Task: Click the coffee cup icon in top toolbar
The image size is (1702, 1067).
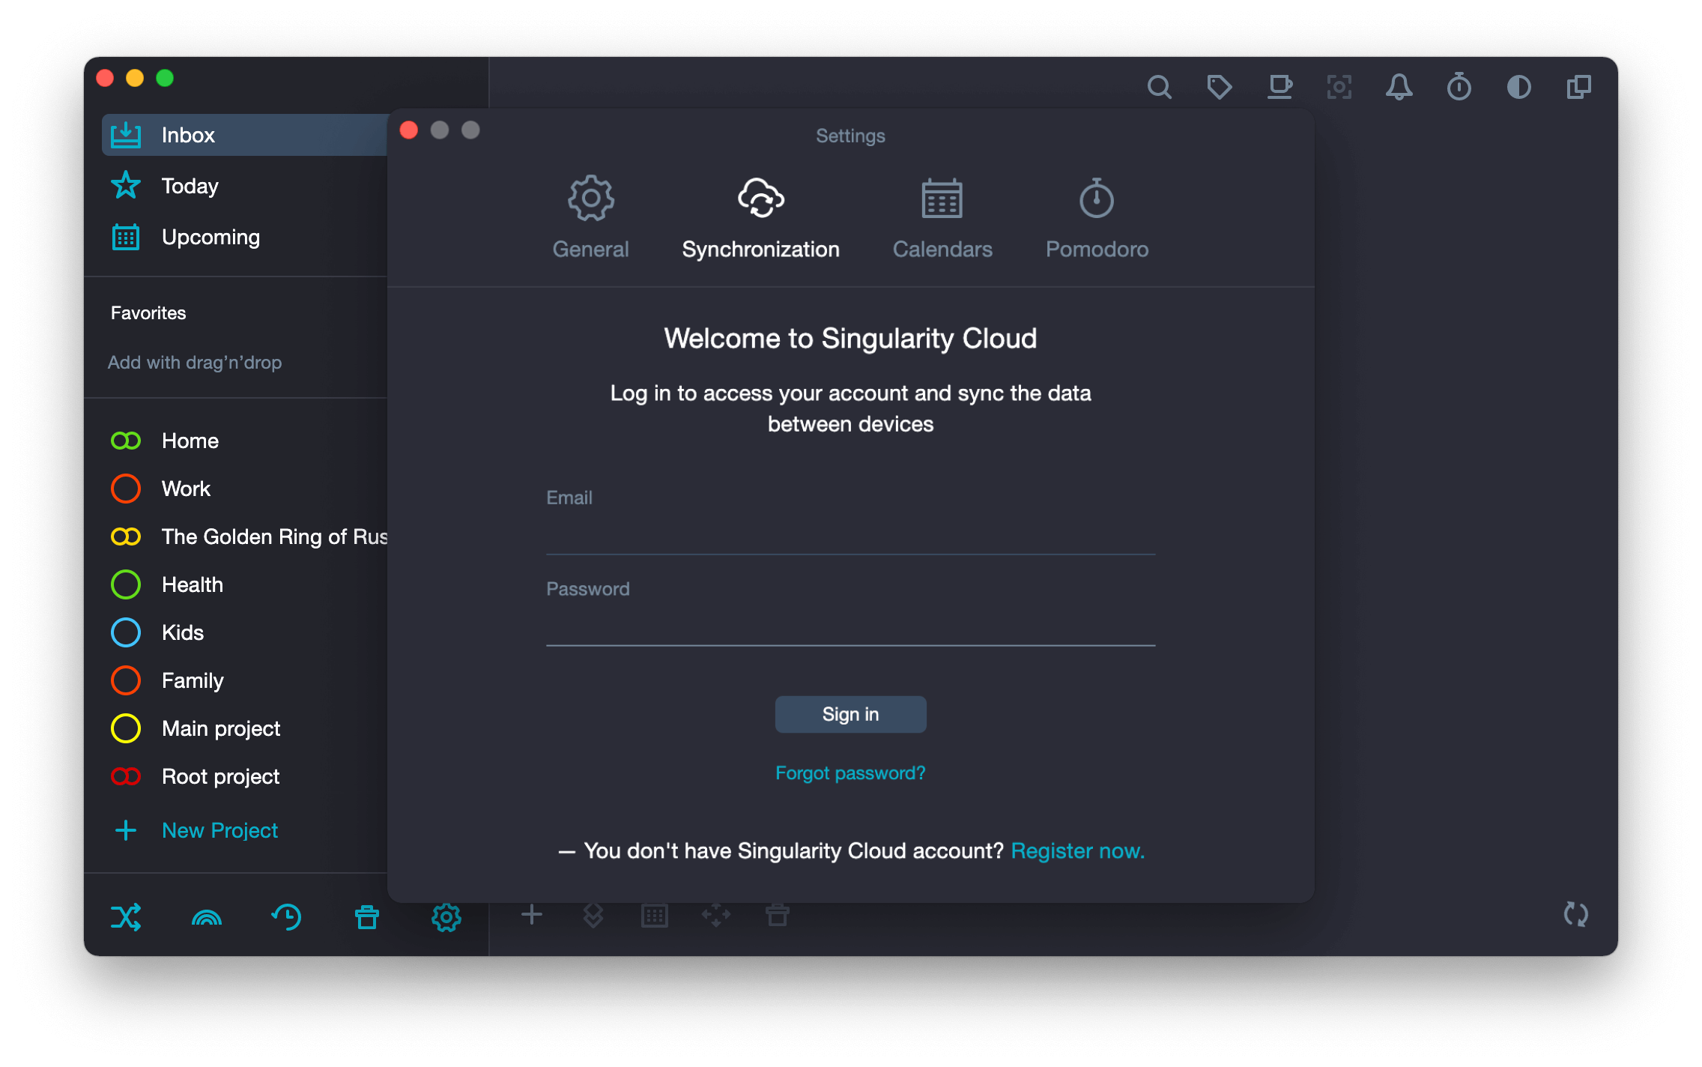Action: click(1279, 87)
